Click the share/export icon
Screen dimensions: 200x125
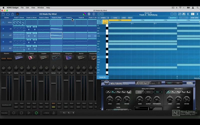[13, 14]
